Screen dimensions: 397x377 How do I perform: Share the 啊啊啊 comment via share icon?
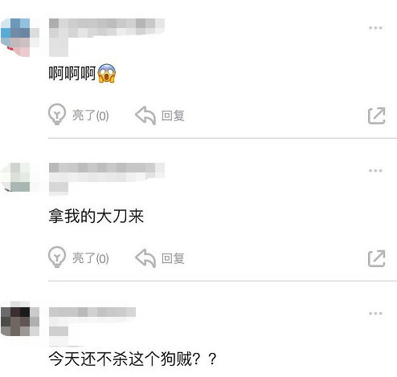point(377,116)
